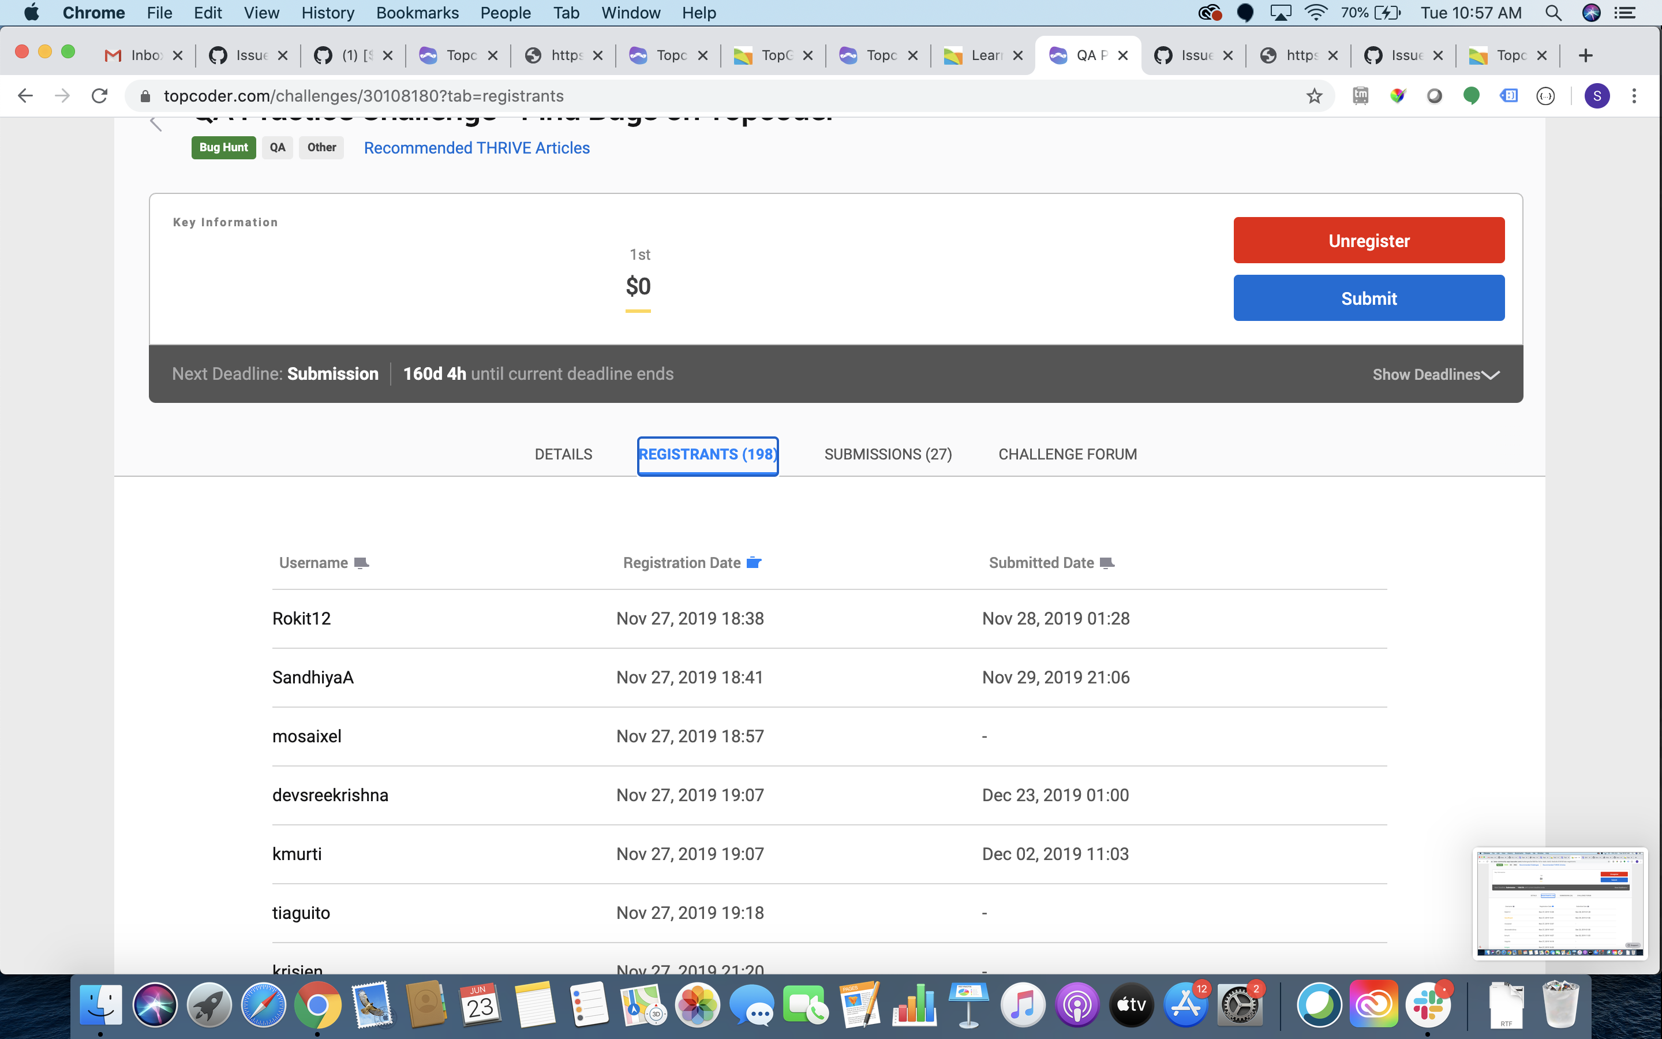Image resolution: width=1662 pixels, height=1039 pixels.
Task: Open the History menu
Action: [328, 13]
